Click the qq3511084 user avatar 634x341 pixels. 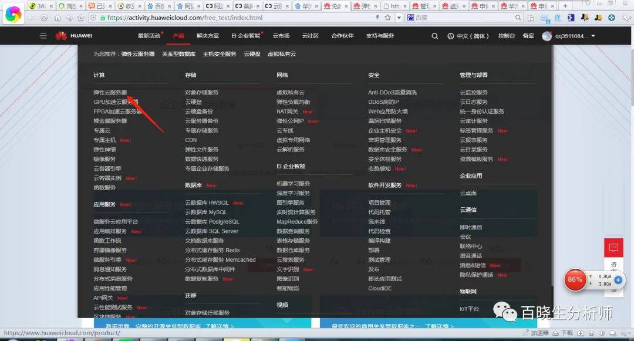pyautogui.click(x=547, y=36)
